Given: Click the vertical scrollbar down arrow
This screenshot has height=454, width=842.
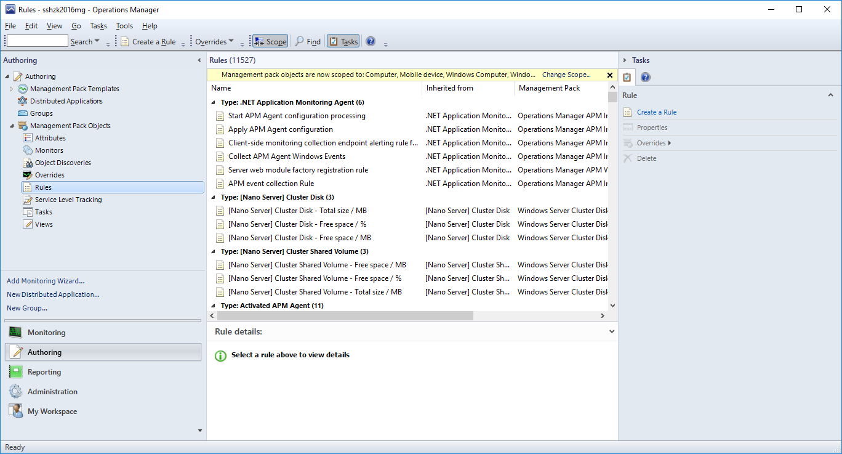Looking at the screenshot, I should pos(612,306).
